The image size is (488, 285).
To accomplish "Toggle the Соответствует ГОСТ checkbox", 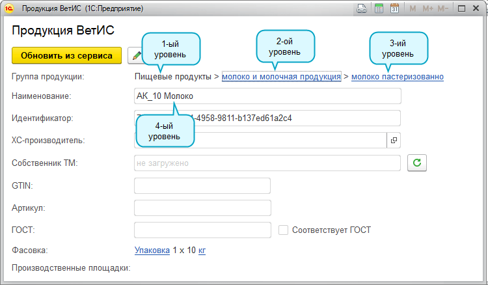I will coord(283,230).
